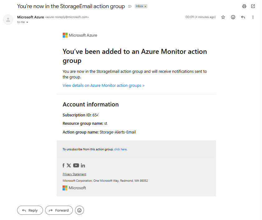
Task: Open View details on Azure Monitor action groups link
Action: tap(103, 85)
